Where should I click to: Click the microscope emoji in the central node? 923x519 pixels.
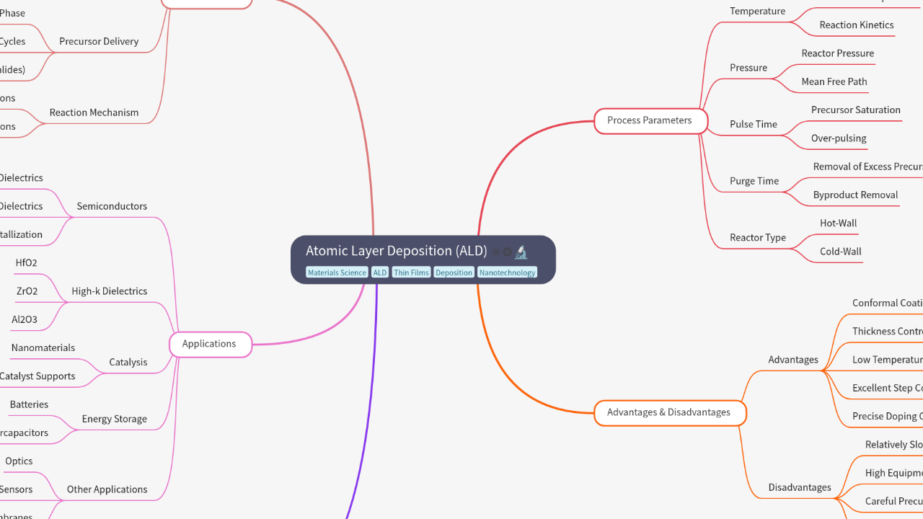[x=521, y=252]
